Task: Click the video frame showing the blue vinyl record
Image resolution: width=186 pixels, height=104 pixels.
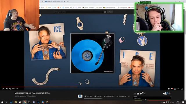Action: (x=92, y=53)
